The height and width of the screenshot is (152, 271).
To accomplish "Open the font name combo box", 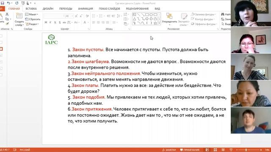I will (x=54, y=16).
